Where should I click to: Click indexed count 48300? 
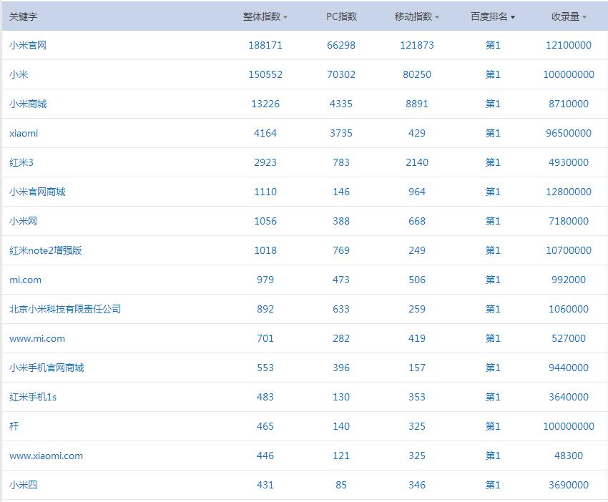point(569,456)
